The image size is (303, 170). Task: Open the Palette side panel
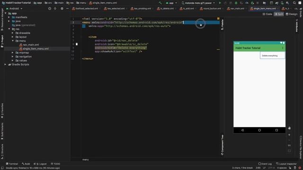[222, 25]
